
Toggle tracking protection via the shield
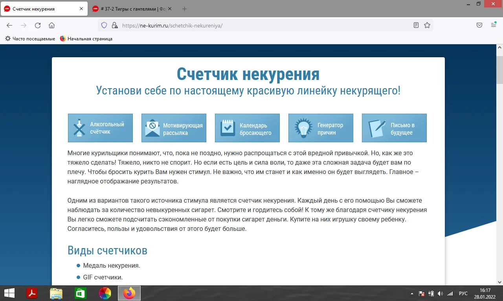click(x=103, y=25)
